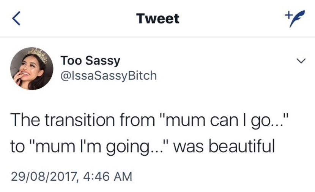Expand tweet options chevron beside Too Sassy
The height and width of the screenshot is (192, 315).
(x=300, y=61)
